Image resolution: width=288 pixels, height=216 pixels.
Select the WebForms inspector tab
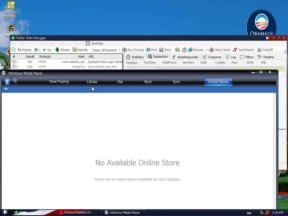point(169,62)
